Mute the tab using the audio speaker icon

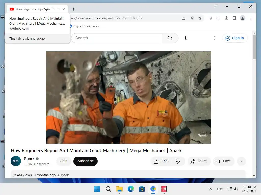(x=58, y=9)
